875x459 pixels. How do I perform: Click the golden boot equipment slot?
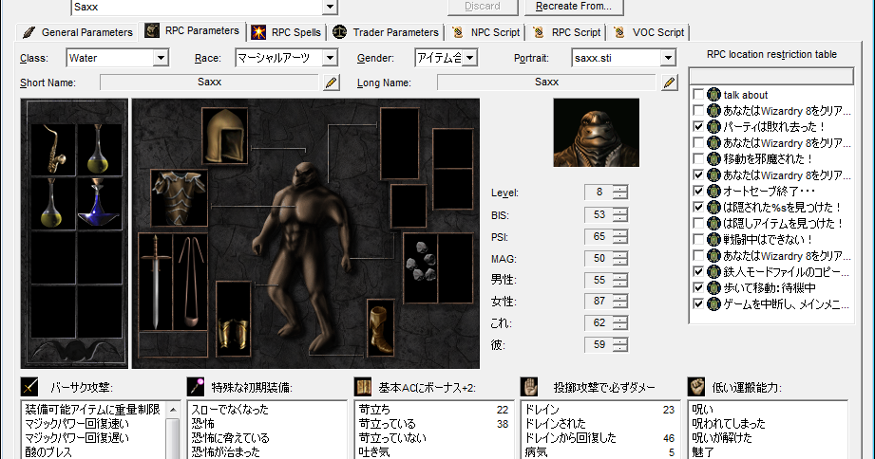click(381, 328)
